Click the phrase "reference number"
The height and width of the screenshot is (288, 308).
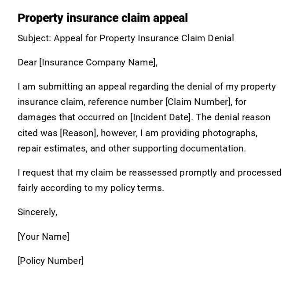point(125,102)
